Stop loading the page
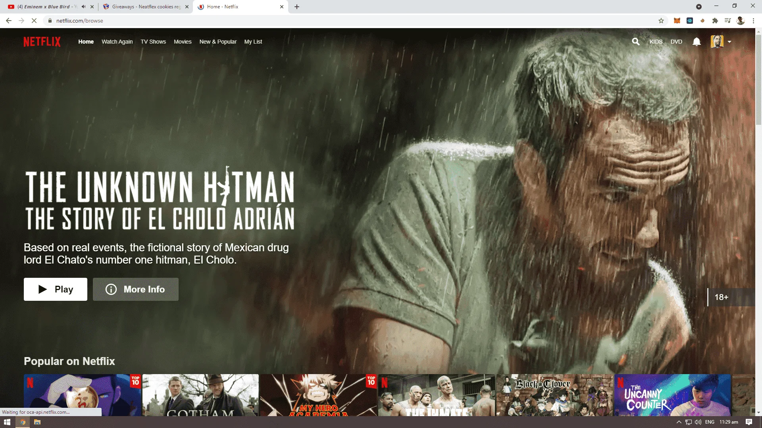The height and width of the screenshot is (428, 762). pyautogui.click(x=34, y=21)
